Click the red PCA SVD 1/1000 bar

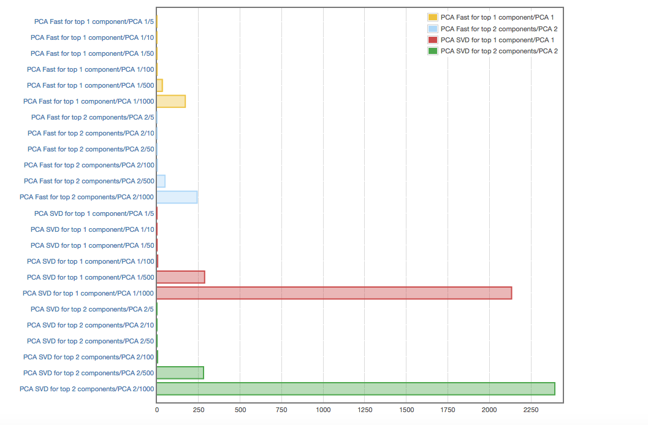click(x=334, y=293)
